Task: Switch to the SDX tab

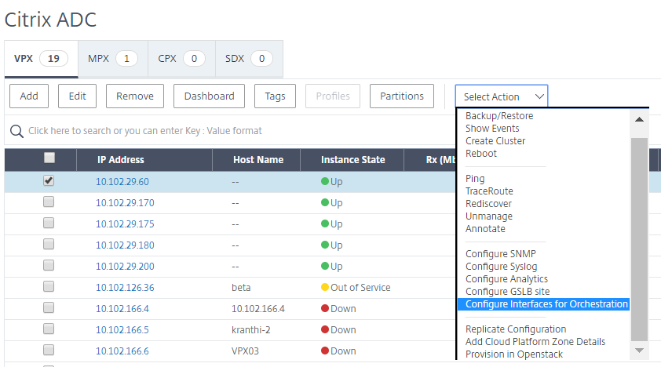Action: tap(249, 59)
